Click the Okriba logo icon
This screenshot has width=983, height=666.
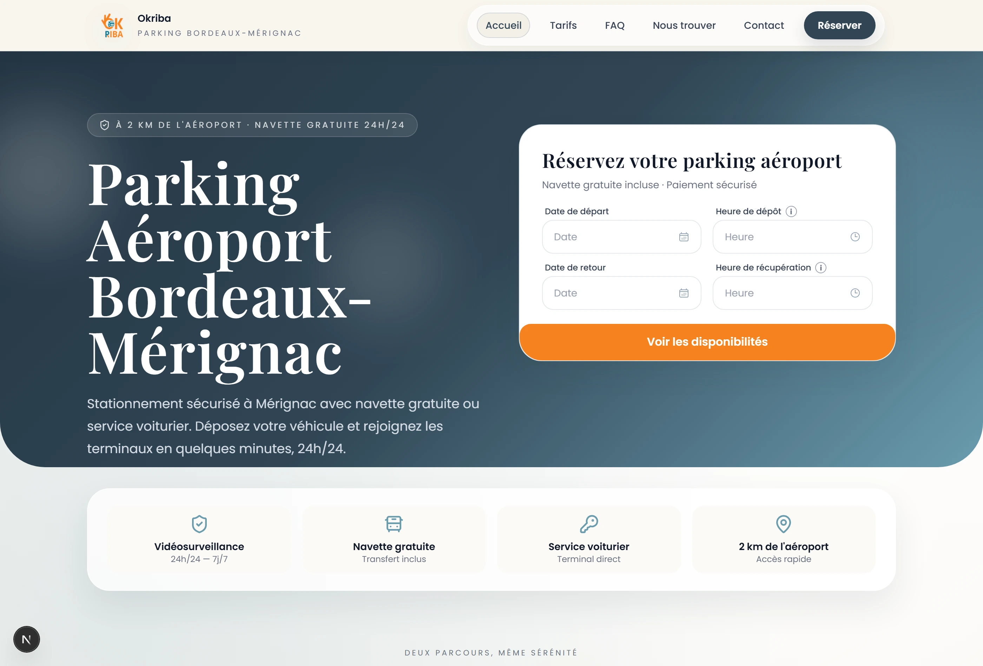(x=112, y=25)
